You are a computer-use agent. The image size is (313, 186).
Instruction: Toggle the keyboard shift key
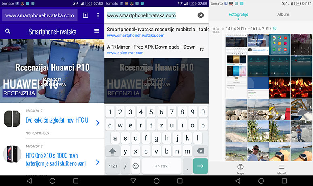coord(113,151)
